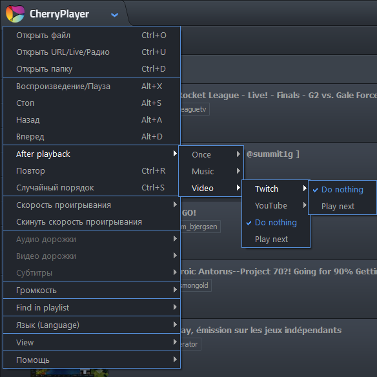Click the Rocket League stream title
The image size is (377, 377).
[278, 95]
